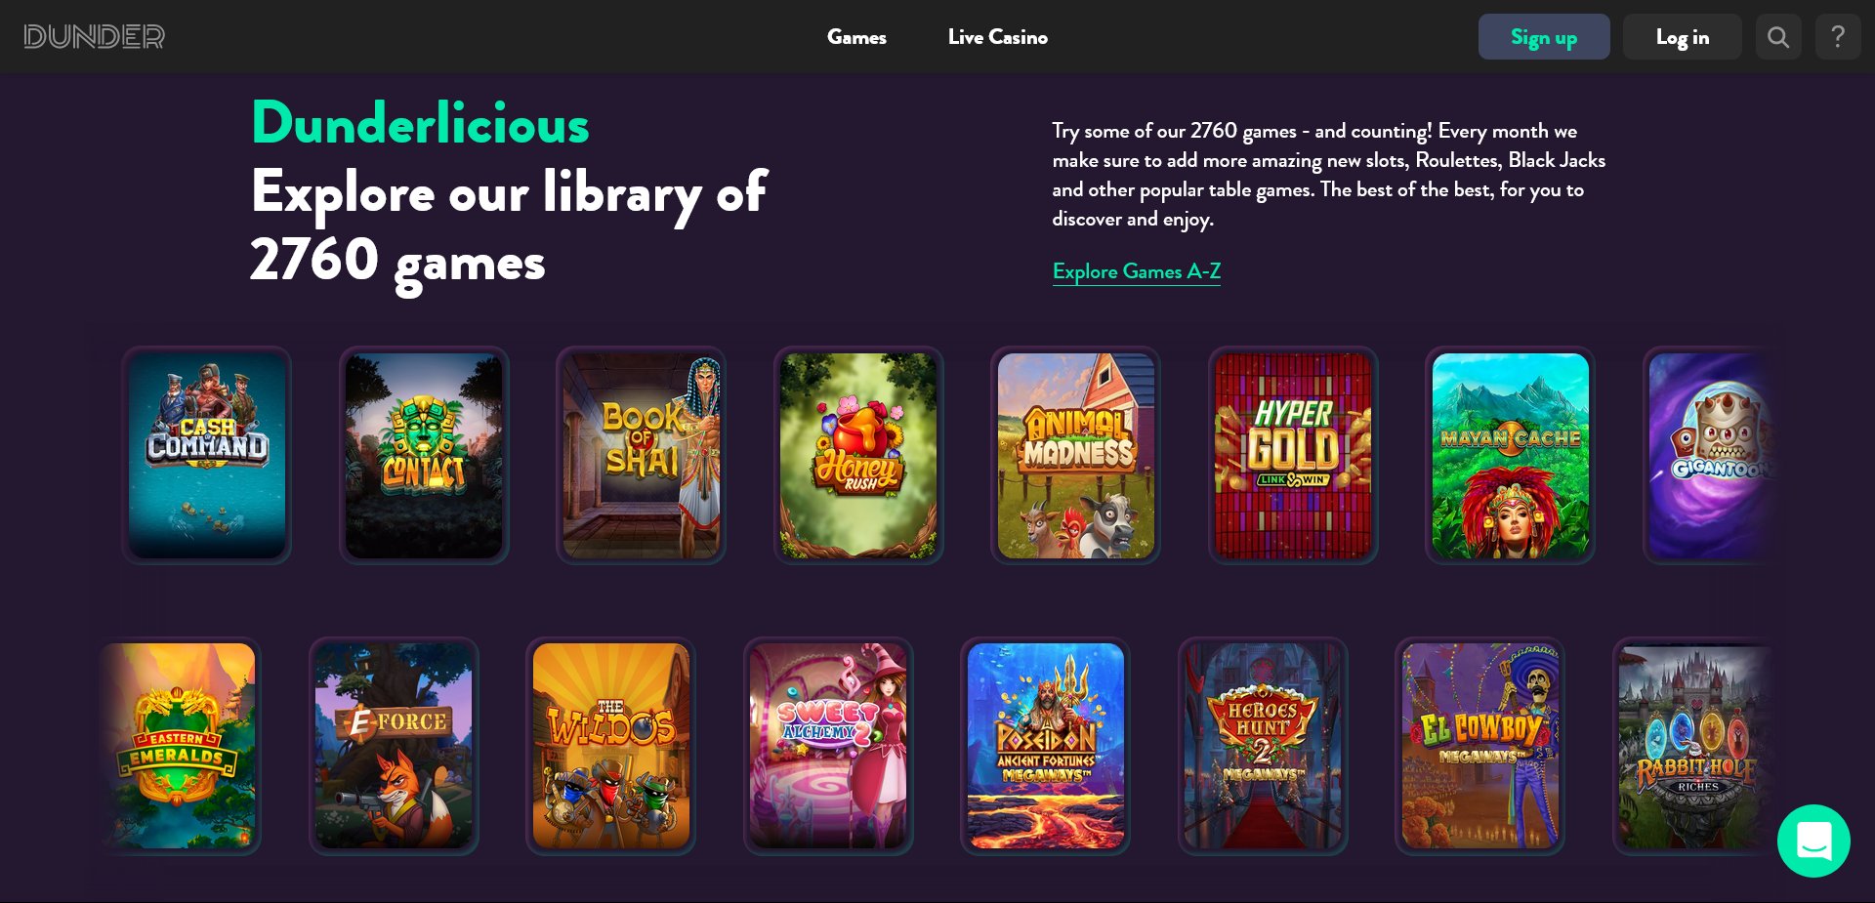Choose the Mayan Cache game thumbnail
Image resolution: width=1875 pixels, height=903 pixels.
pyautogui.click(x=1510, y=455)
